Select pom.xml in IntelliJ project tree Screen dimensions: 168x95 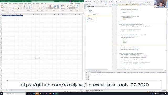click(x=90, y=18)
